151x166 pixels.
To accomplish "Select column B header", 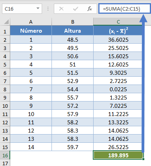I will pyautogui.click(x=73, y=22).
